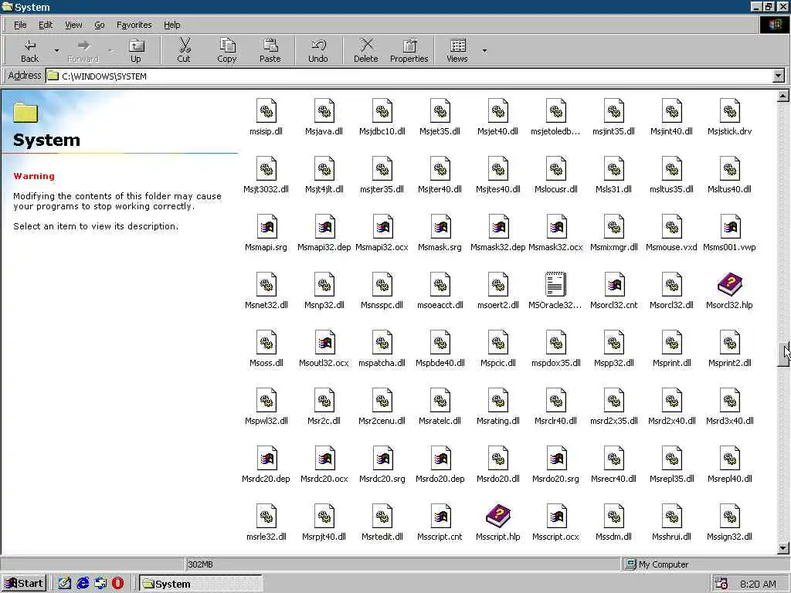Launch Opera from Quick Launch

click(117, 584)
